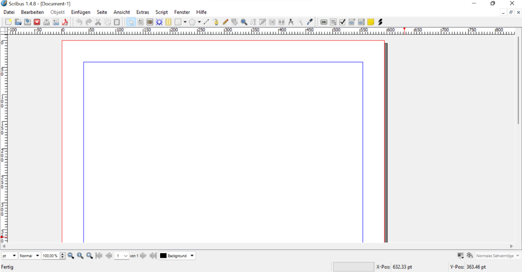The width and height of the screenshot is (522, 272).
Task: Insert a yellow text annotation note
Action: pyautogui.click(x=371, y=22)
